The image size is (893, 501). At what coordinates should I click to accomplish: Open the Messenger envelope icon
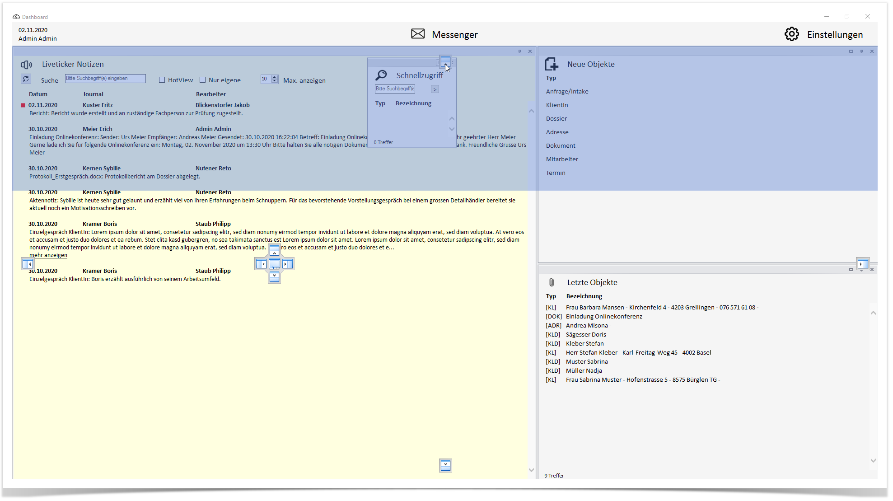click(417, 34)
